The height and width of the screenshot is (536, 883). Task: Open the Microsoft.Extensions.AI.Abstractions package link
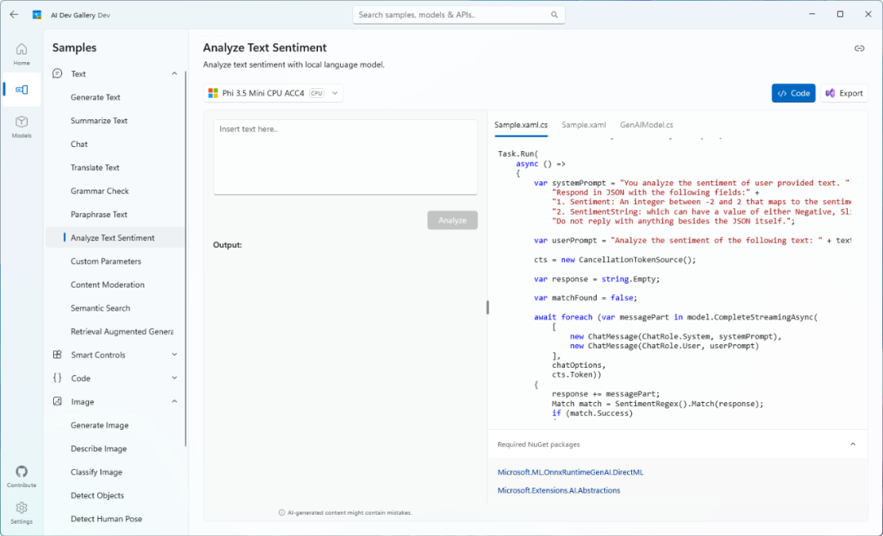tap(558, 490)
